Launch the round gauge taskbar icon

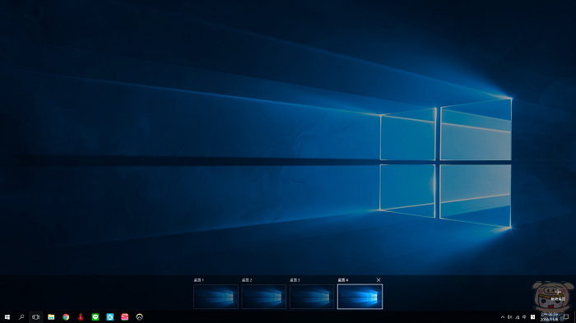[x=139, y=317]
